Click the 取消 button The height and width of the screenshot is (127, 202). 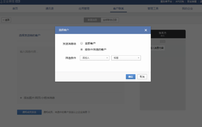click(142, 77)
